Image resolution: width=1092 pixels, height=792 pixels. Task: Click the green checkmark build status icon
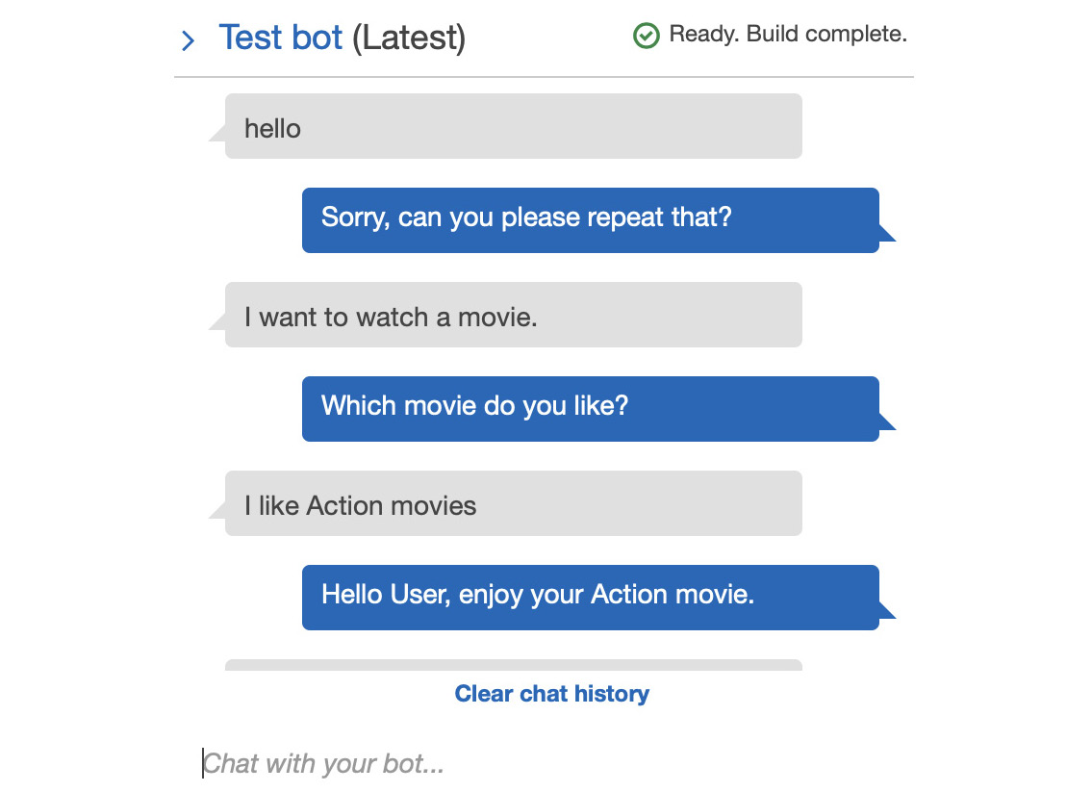(x=646, y=36)
